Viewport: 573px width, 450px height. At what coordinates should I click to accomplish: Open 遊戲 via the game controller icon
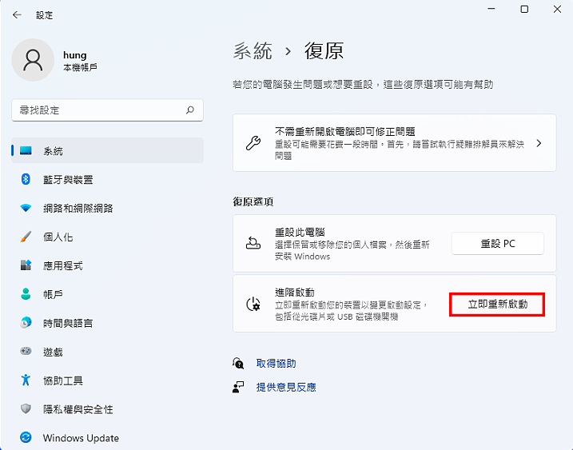(26, 352)
